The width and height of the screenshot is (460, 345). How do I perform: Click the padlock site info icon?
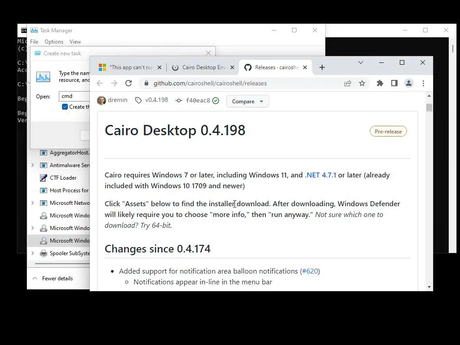coord(146,83)
